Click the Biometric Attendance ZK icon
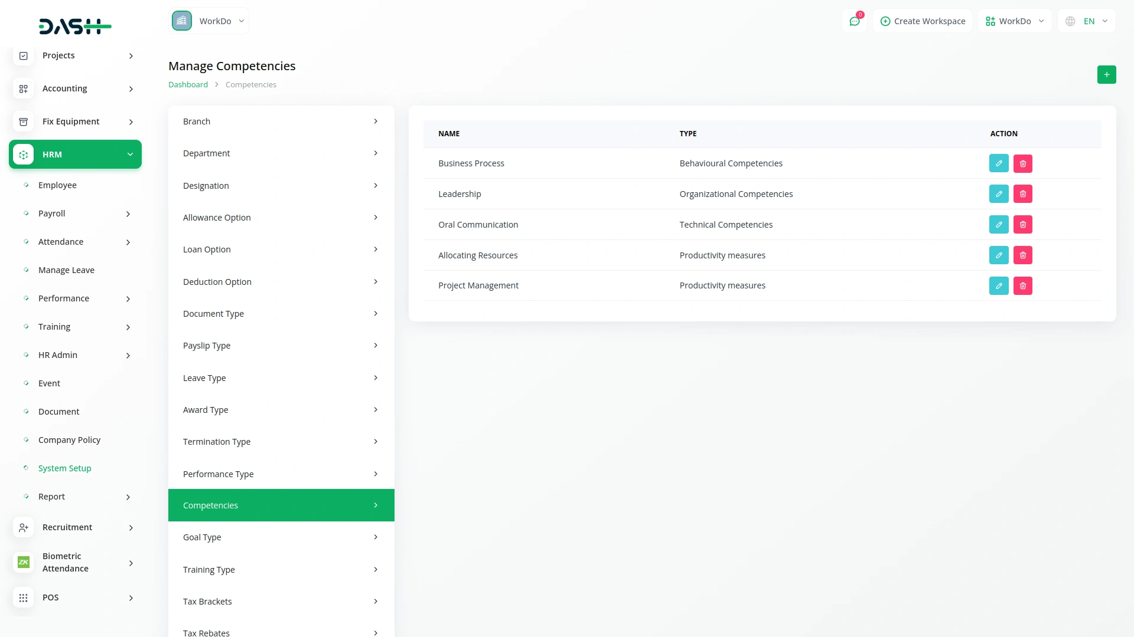Viewport: 1134px width, 637px height. pyautogui.click(x=23, y=562)
